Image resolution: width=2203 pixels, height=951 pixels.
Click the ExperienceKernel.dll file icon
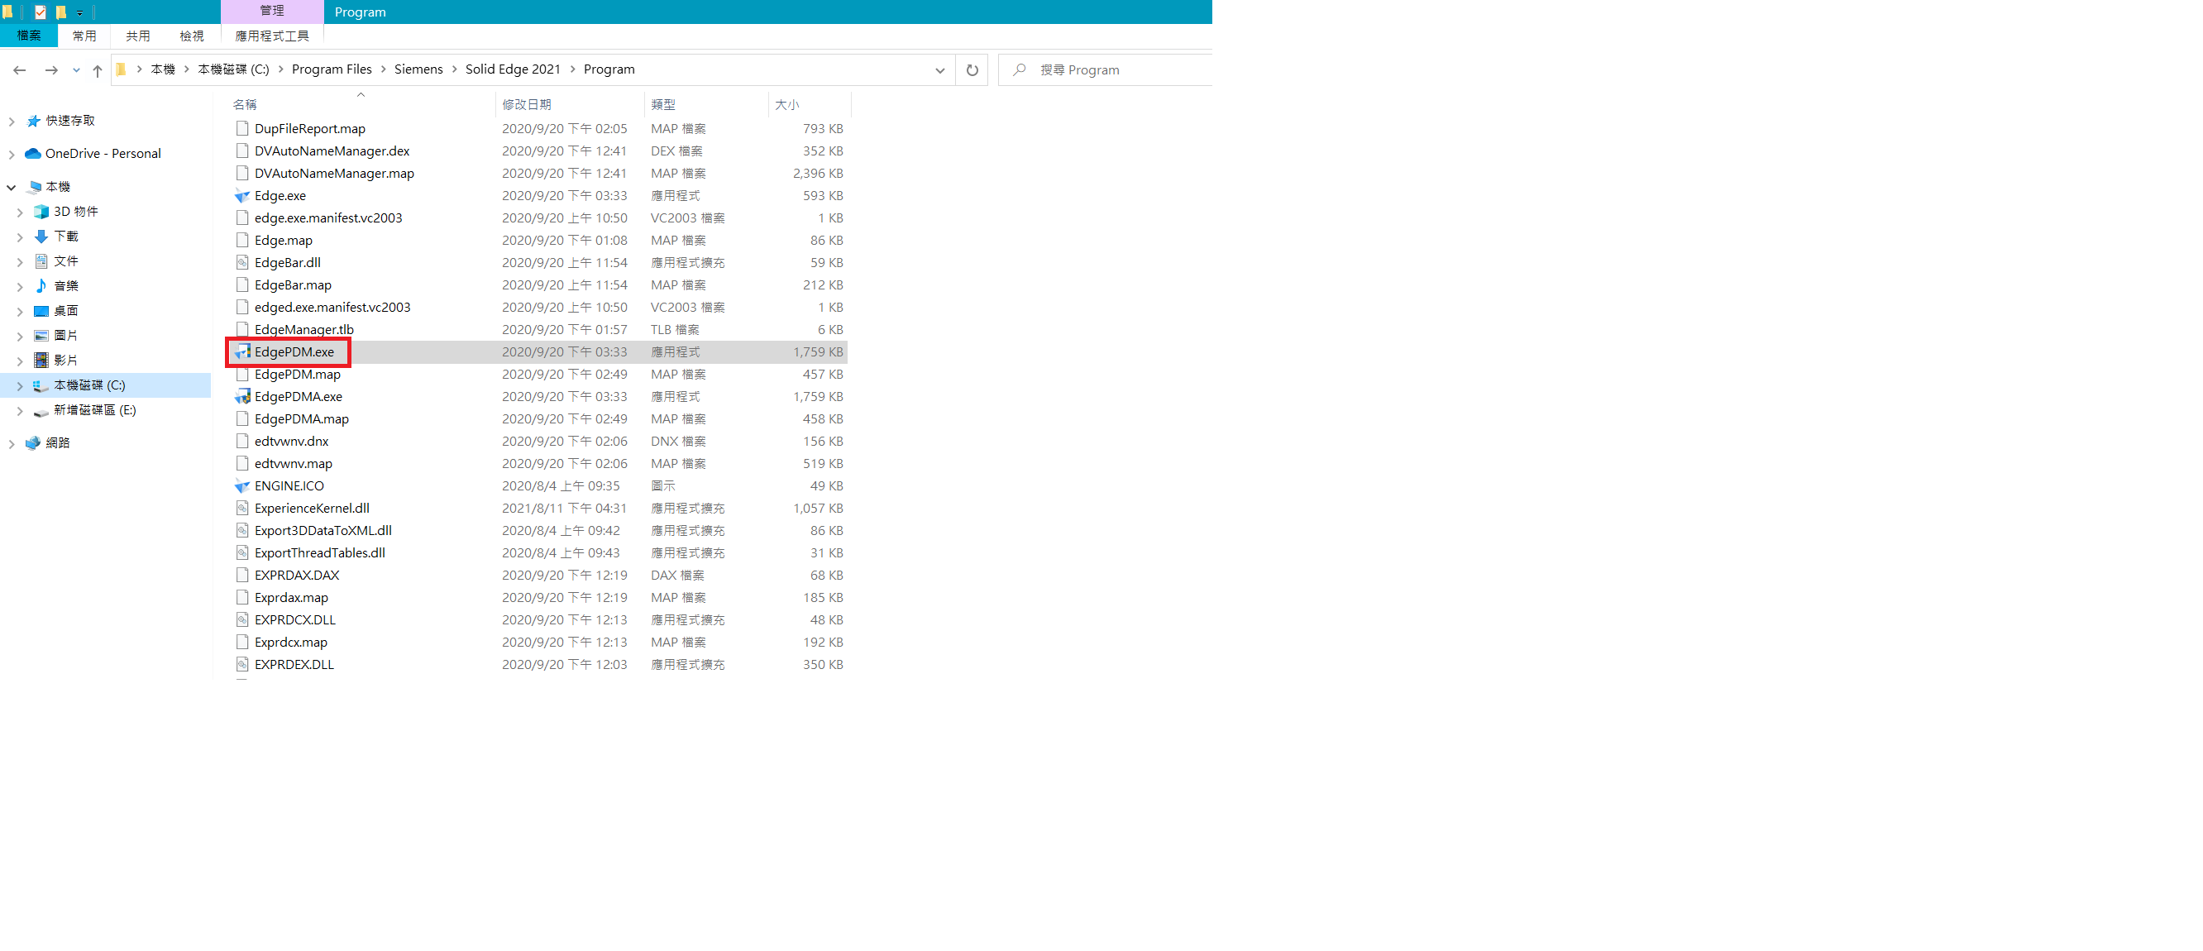(243, 508)
